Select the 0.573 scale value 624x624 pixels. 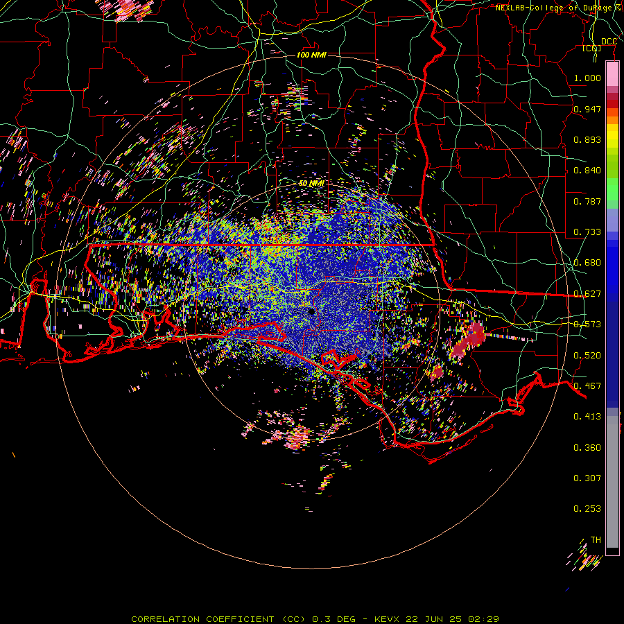click(587, 324)
